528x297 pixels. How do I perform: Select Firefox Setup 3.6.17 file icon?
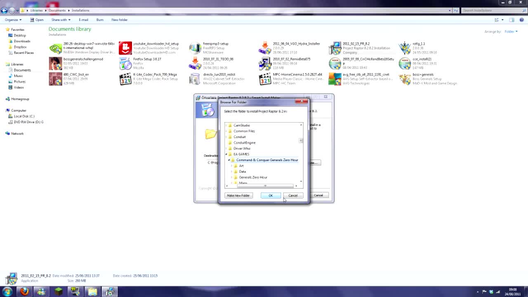pyautogui.click(x=125, y=64)
